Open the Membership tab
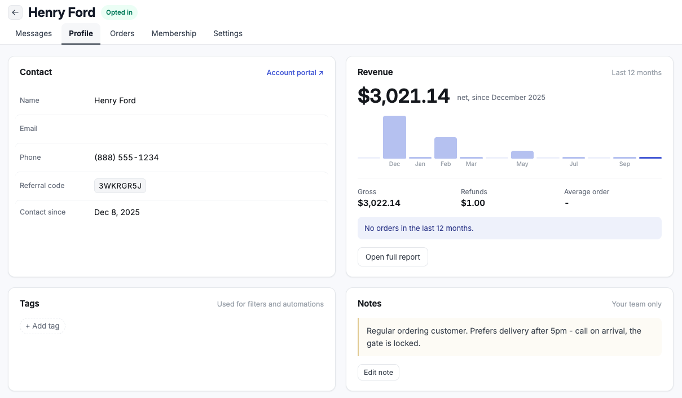This screenshot has height=398, width=682. point(174,33)
